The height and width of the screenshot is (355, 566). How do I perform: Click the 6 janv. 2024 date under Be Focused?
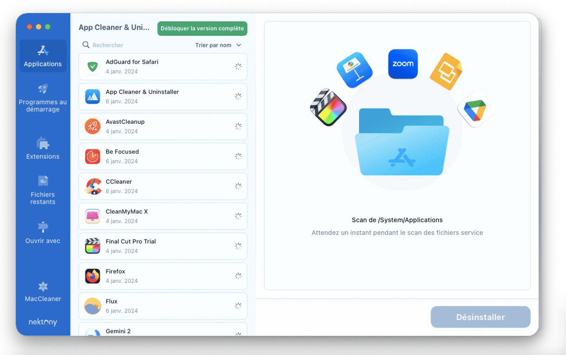121,161
